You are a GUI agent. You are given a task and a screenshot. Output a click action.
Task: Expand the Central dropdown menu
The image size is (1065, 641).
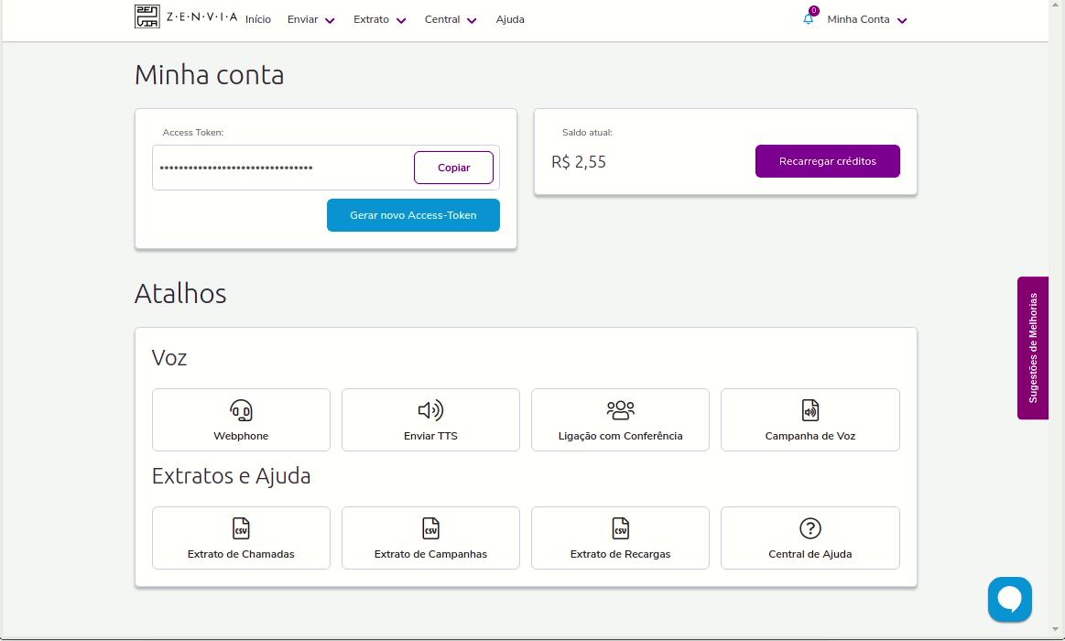tap(451, 20)
